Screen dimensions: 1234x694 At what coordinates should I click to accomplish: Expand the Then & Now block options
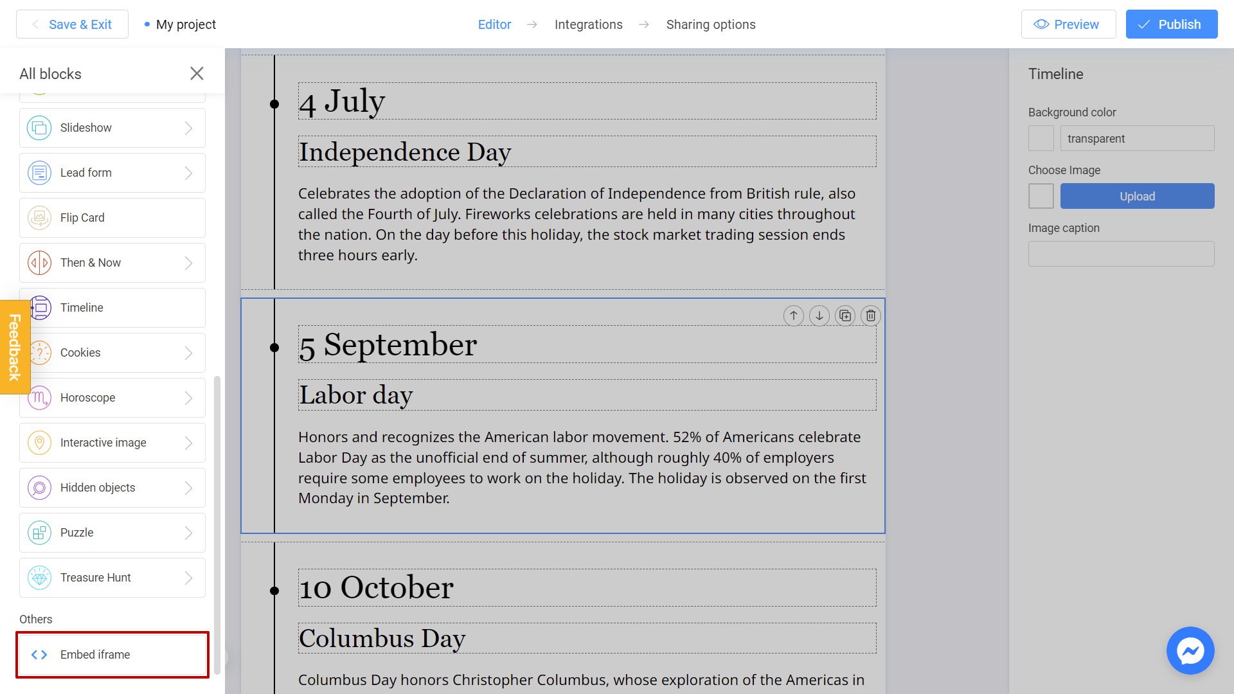[x=190, y=263]
